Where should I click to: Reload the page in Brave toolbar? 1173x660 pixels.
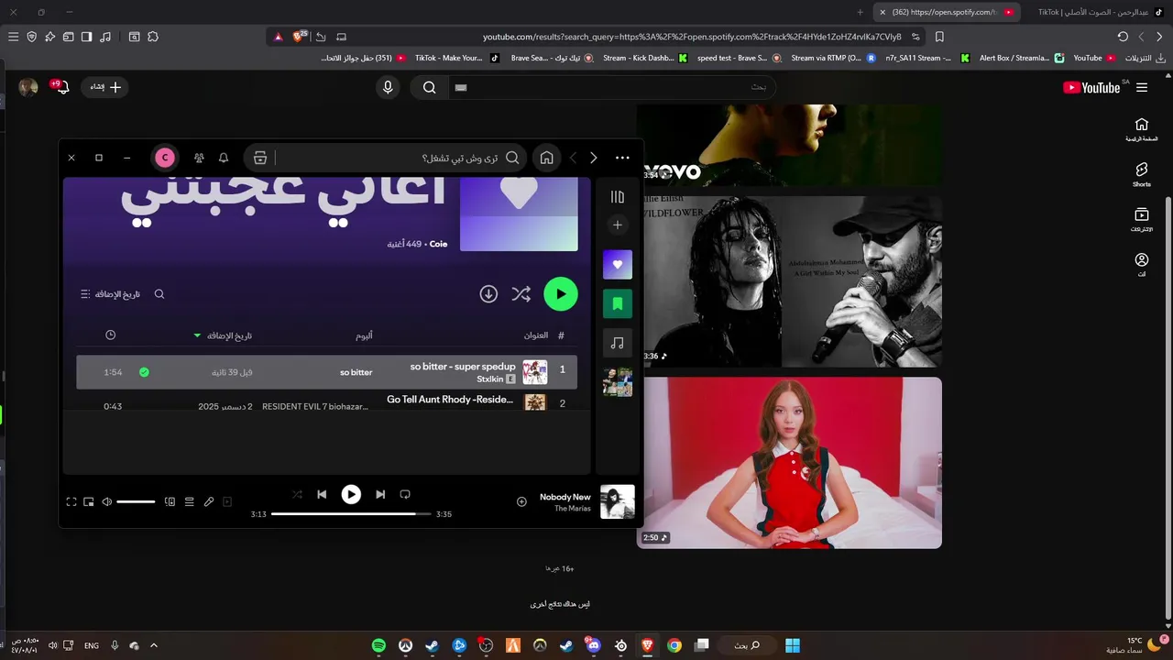1123,37
